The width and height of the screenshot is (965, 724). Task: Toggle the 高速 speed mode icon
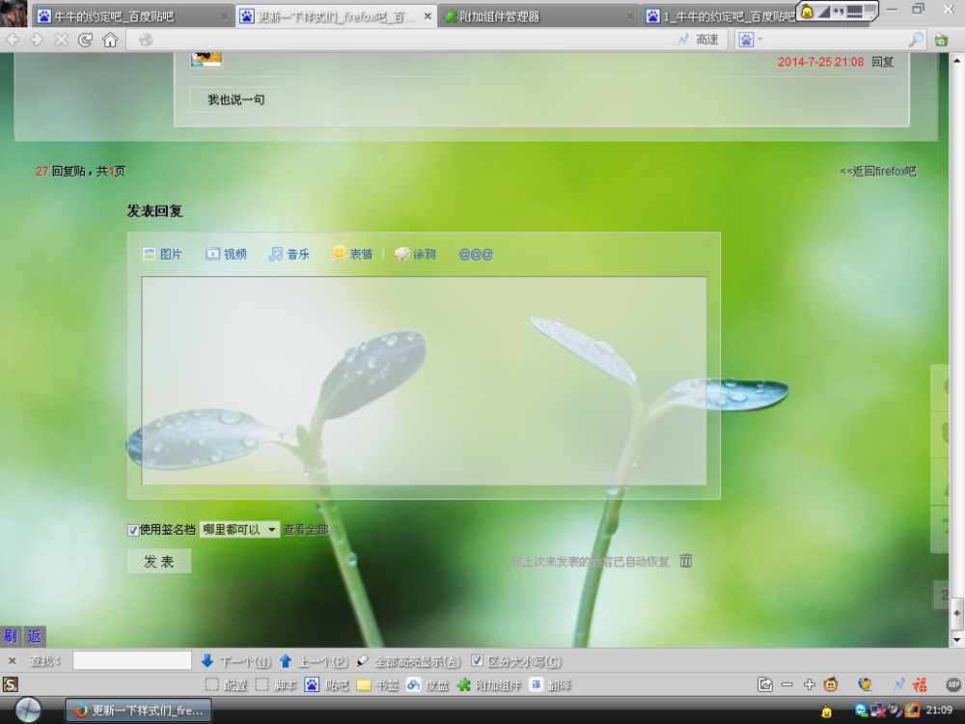683,40
